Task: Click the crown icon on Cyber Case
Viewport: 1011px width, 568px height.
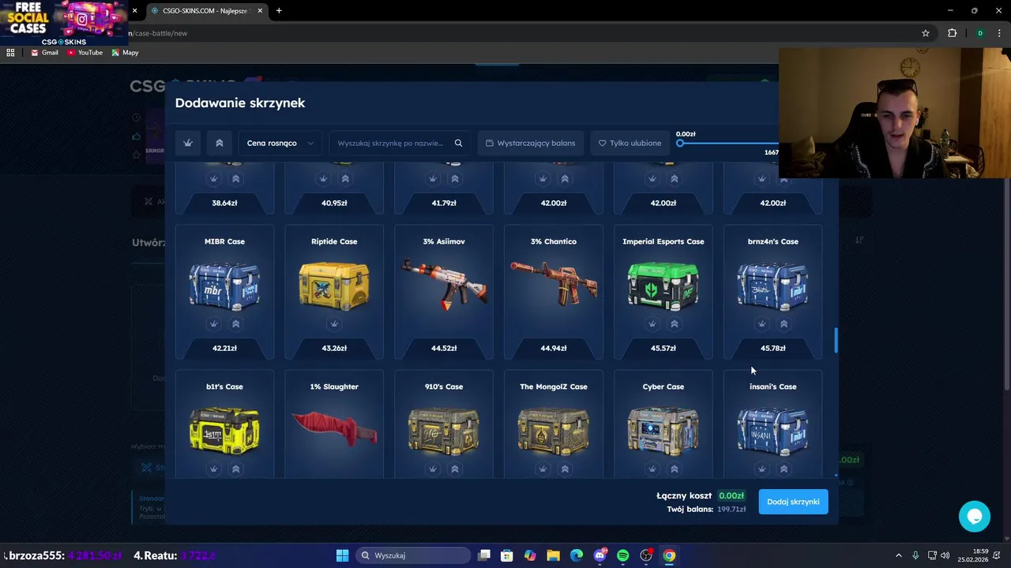Action: pos(652,469)
